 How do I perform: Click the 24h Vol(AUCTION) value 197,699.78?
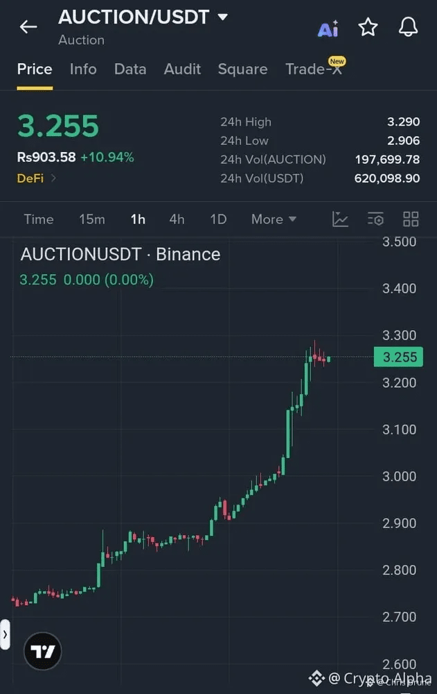387,160
